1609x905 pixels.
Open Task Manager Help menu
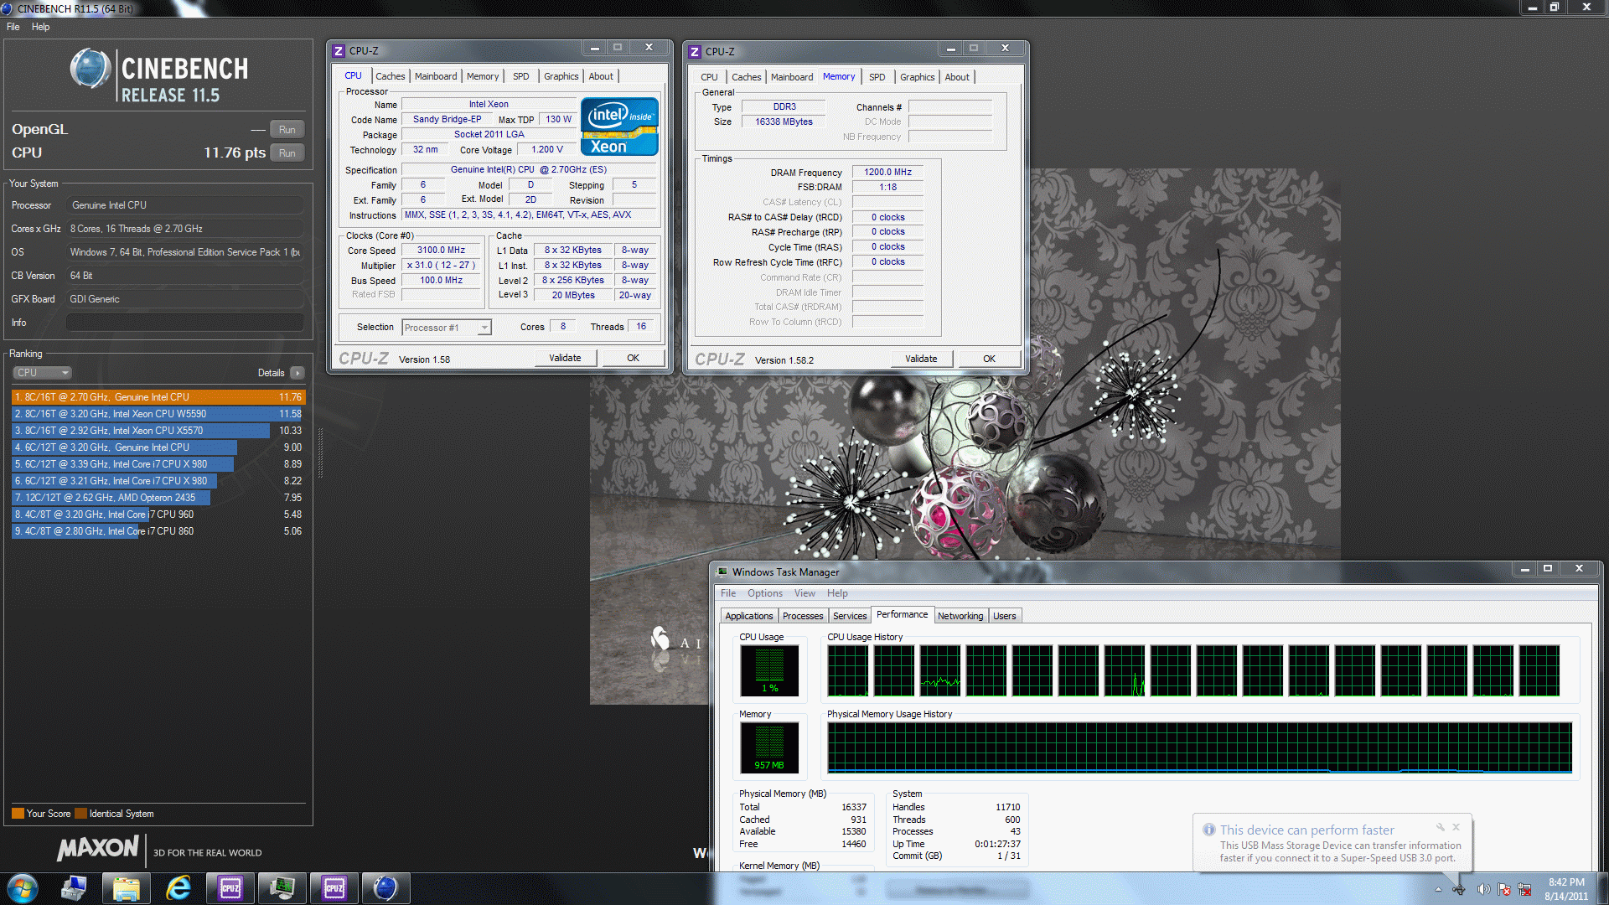coord(837,593)
